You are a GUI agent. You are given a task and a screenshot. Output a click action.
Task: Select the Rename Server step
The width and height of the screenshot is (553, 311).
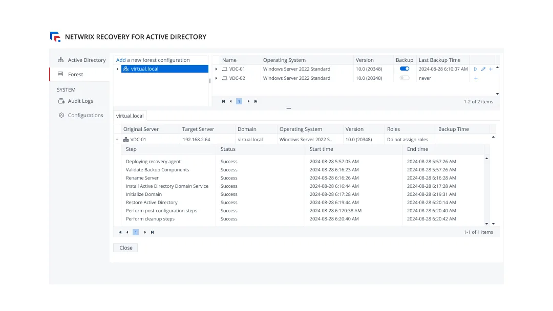point(142,178)
